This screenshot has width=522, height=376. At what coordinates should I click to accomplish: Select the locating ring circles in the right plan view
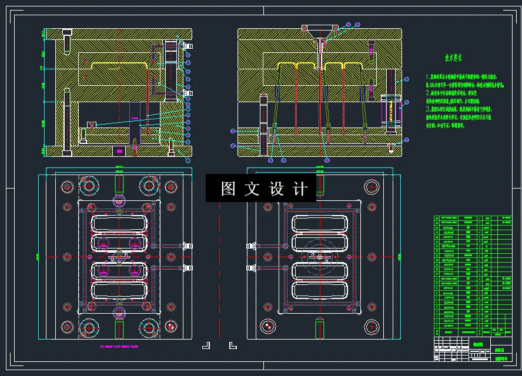tap(320, 257)
